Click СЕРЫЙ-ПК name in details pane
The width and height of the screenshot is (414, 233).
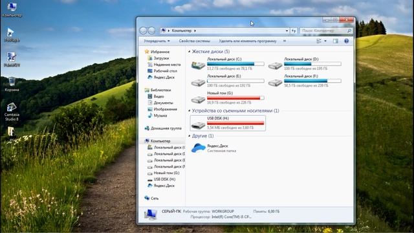click(171, 212)
